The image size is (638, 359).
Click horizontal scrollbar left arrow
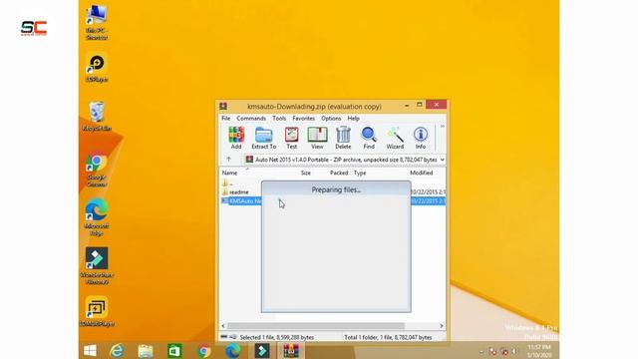tap(223, 326)
